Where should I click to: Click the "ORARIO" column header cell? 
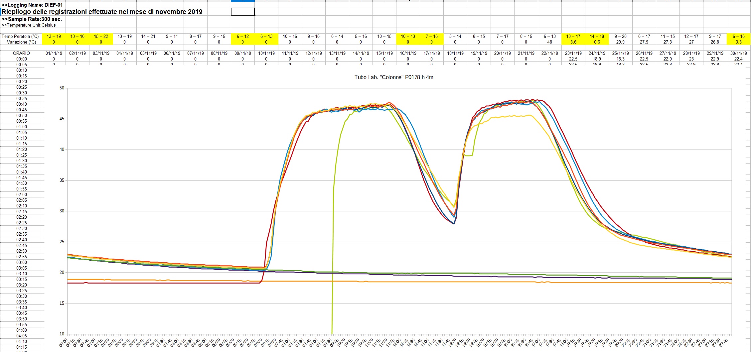point(21,53)
